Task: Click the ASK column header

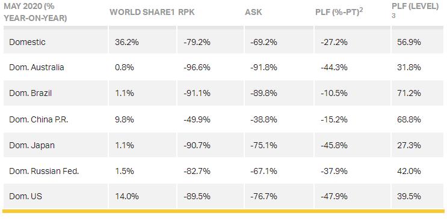Action: click(x=253, y=12)
